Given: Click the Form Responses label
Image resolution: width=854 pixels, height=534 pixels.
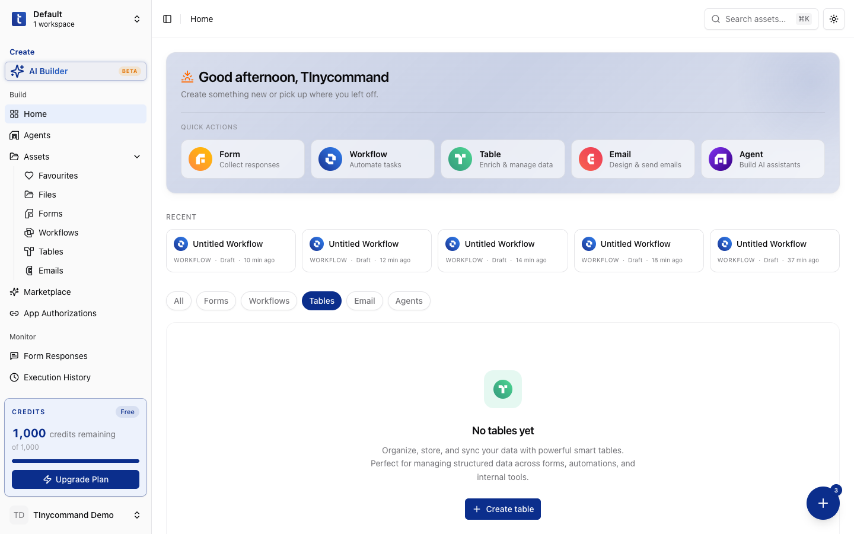Looking at the screenshot, I should (56, 356).
